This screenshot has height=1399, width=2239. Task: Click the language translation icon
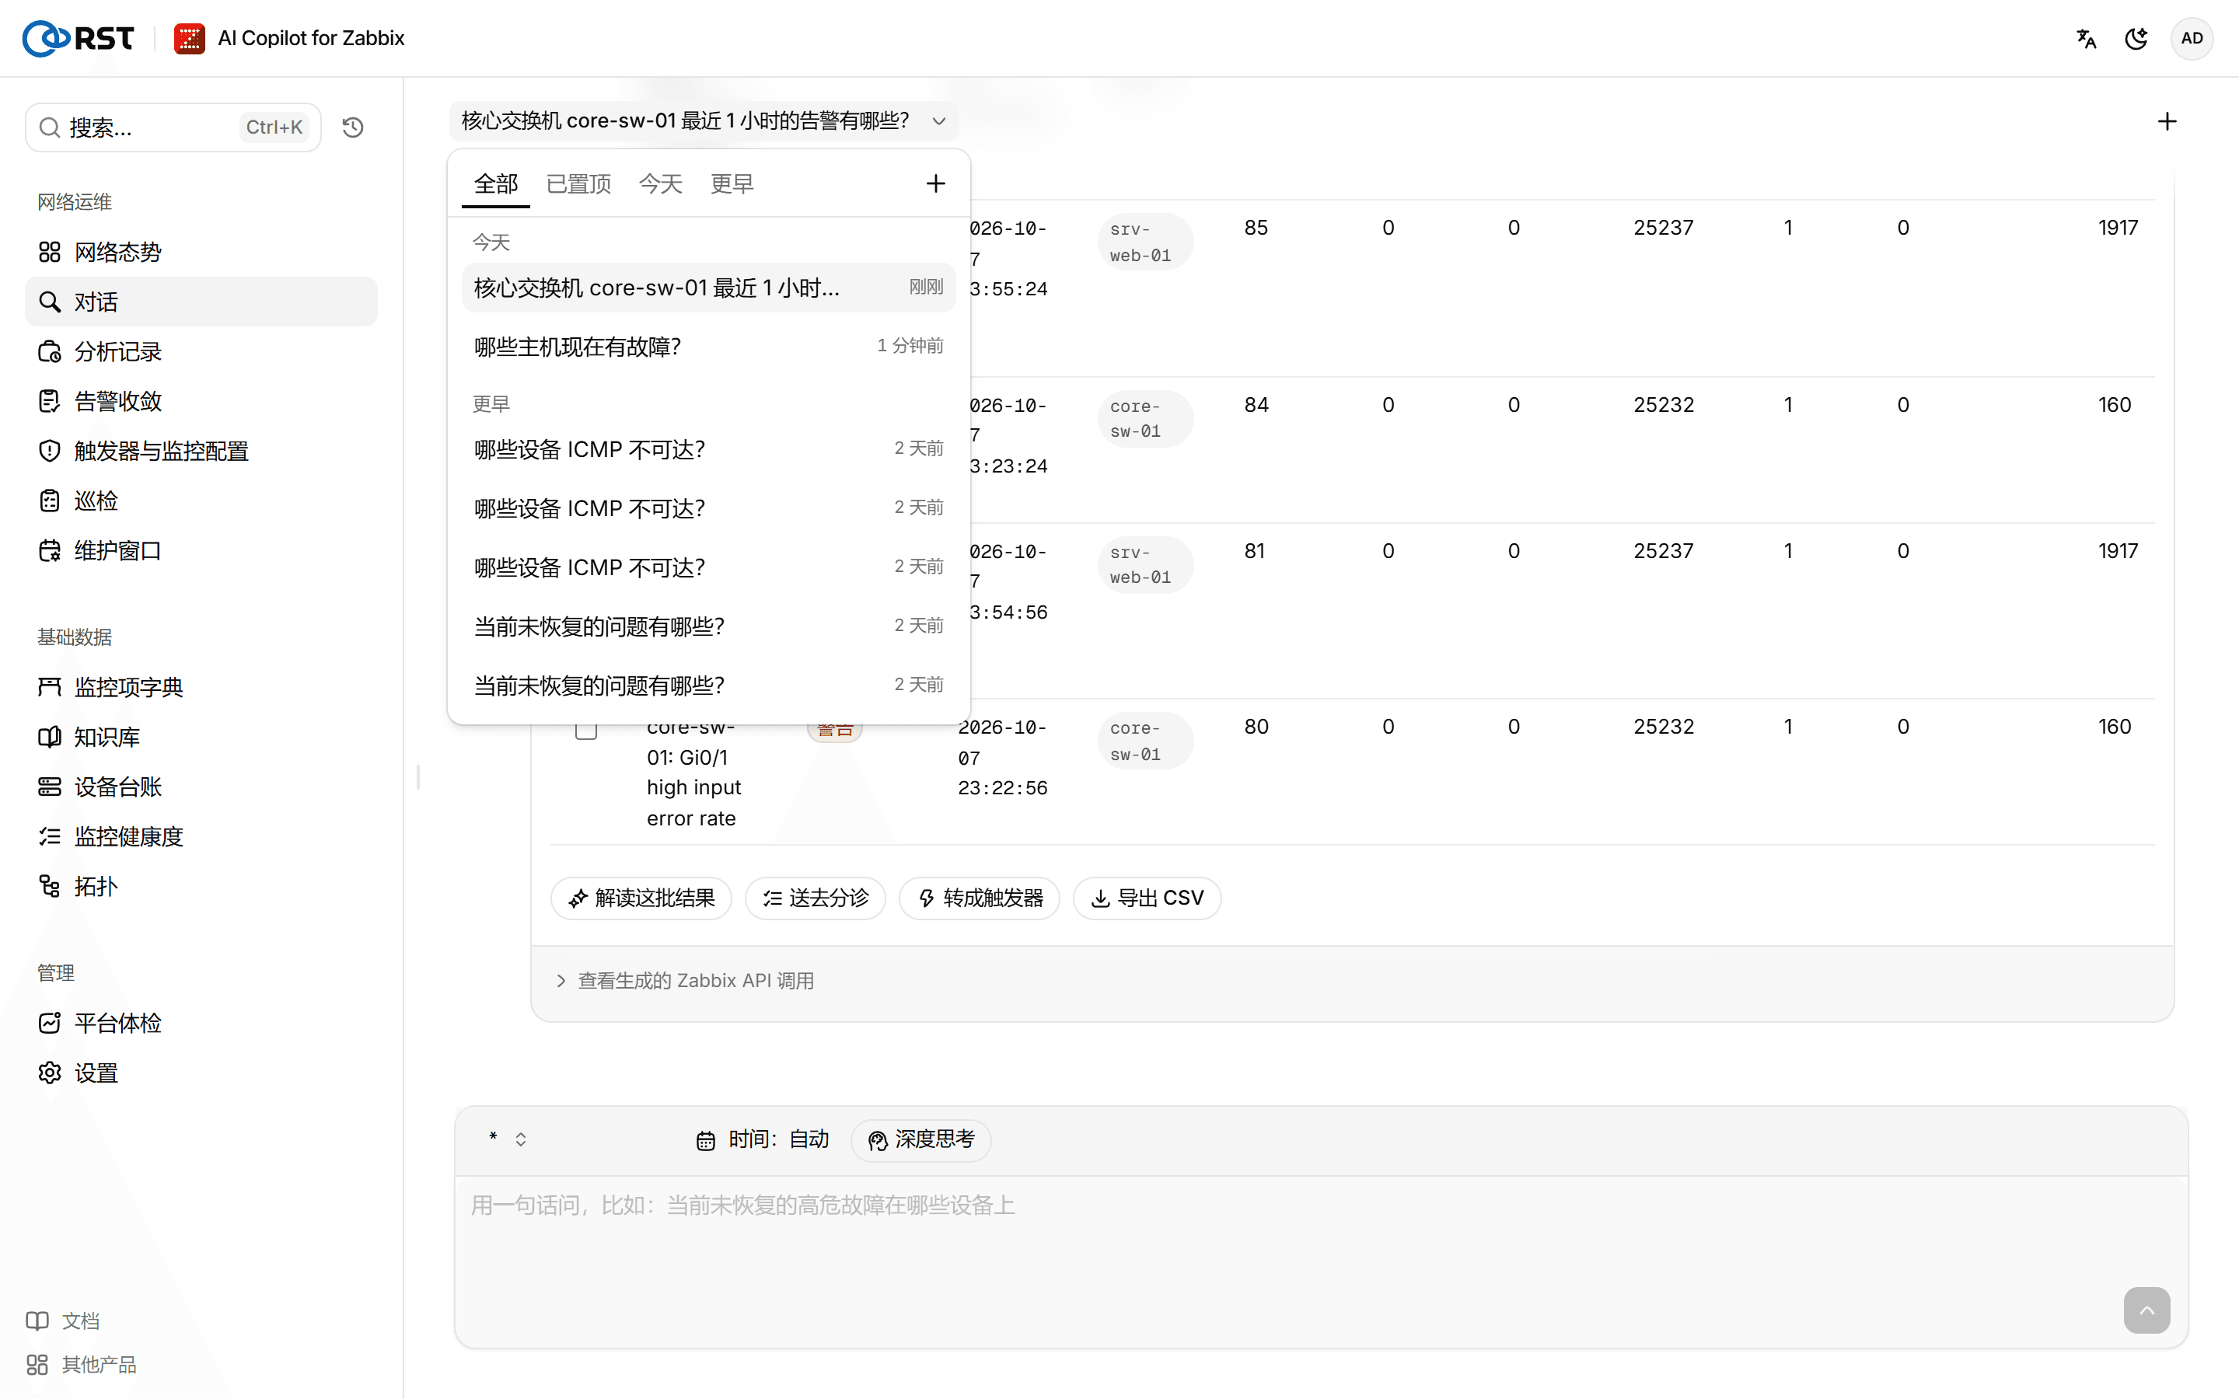(2087, 38)
